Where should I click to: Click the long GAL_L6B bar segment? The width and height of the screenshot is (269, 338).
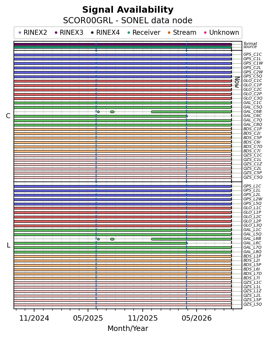(x=192, y=239)
